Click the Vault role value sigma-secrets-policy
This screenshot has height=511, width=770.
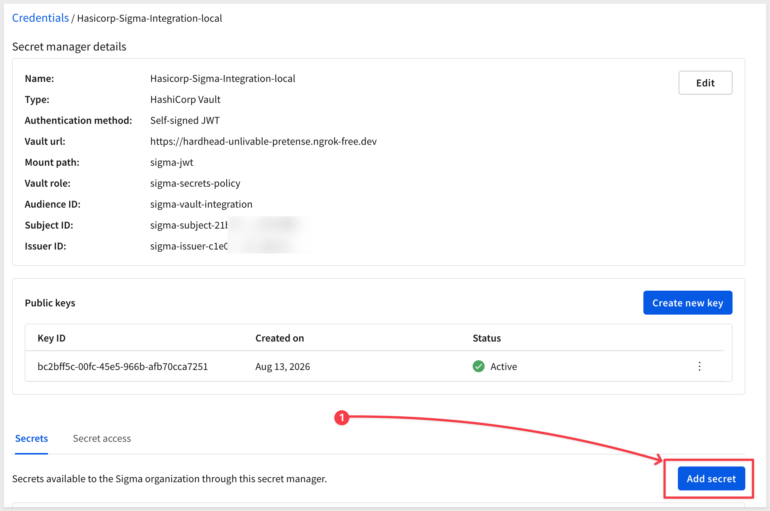[195, 183]
